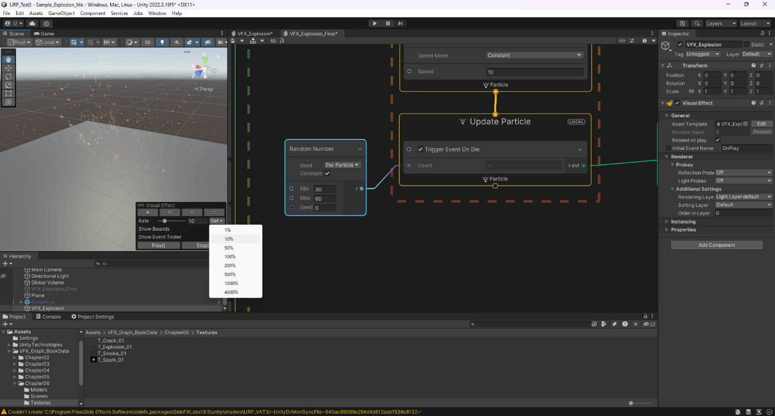Screen dimensions: 775x416
Task: Select the Hand (View) tool
Action: pos(8,59)
